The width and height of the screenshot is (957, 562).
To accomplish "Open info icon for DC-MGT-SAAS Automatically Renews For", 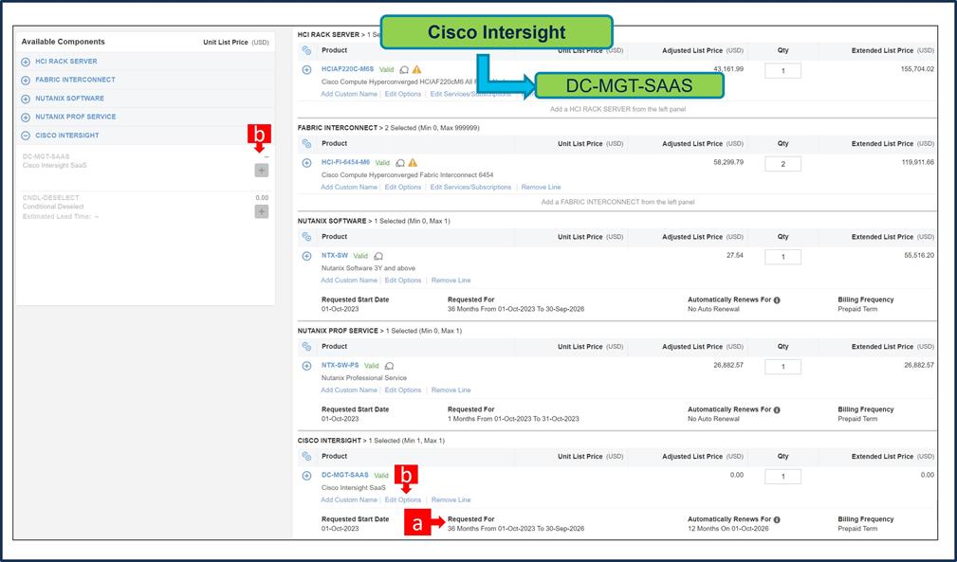I will pos(777,519).
